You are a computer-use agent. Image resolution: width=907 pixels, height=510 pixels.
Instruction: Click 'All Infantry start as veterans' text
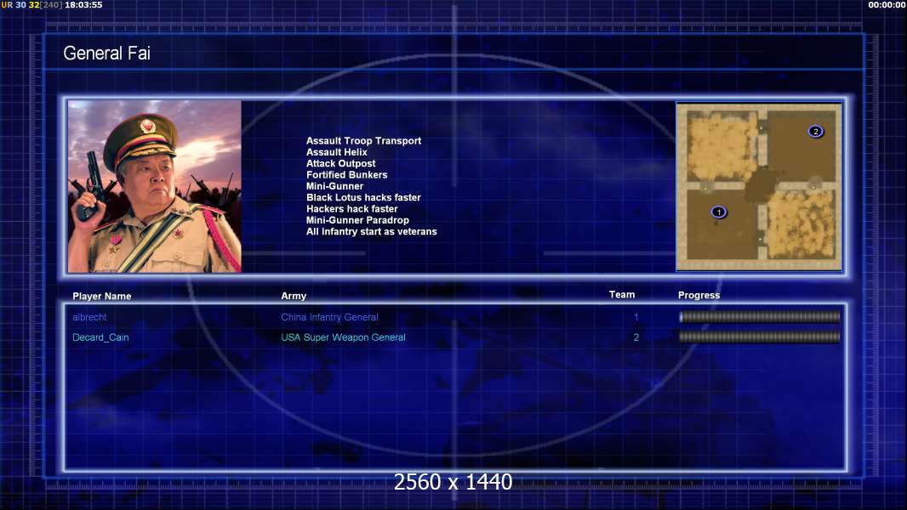[x=371, y=231]
